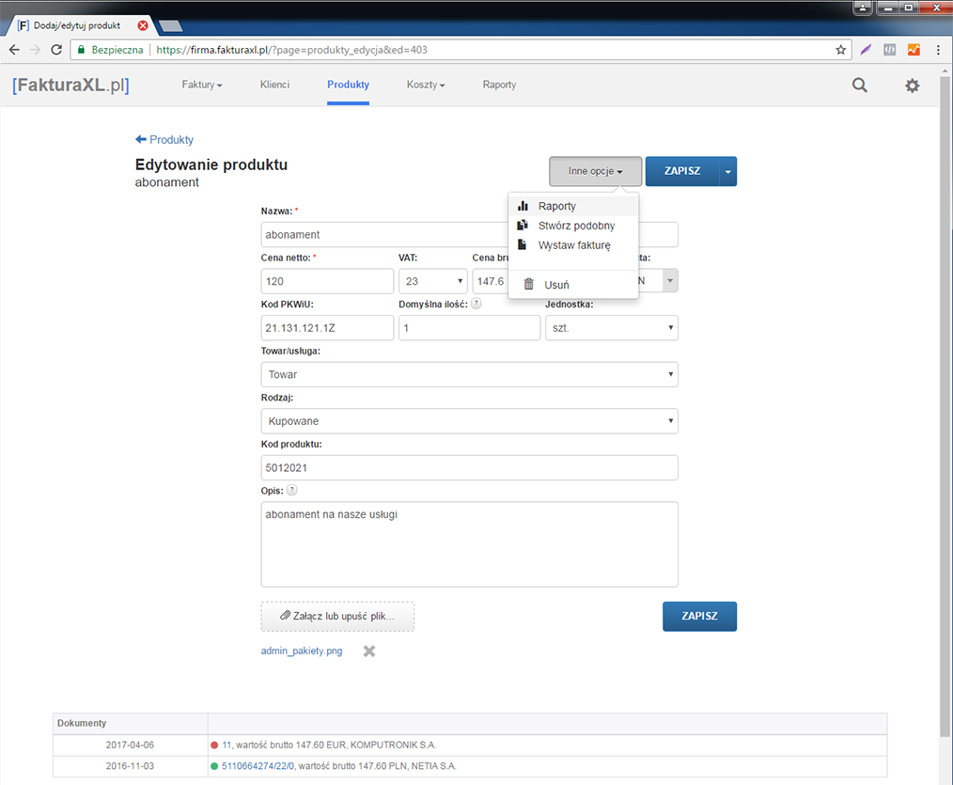
Task: Open invoice link 5110664274/22/0
Action: (258, 766)
